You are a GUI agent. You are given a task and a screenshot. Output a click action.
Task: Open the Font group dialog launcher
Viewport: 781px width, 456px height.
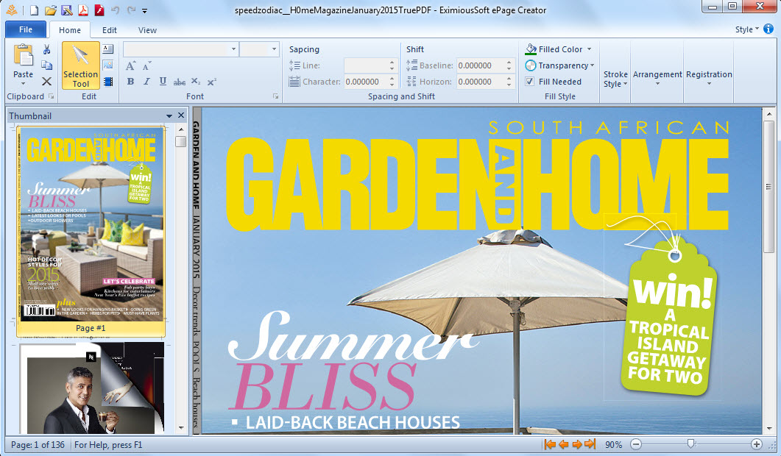coord(275,96)
